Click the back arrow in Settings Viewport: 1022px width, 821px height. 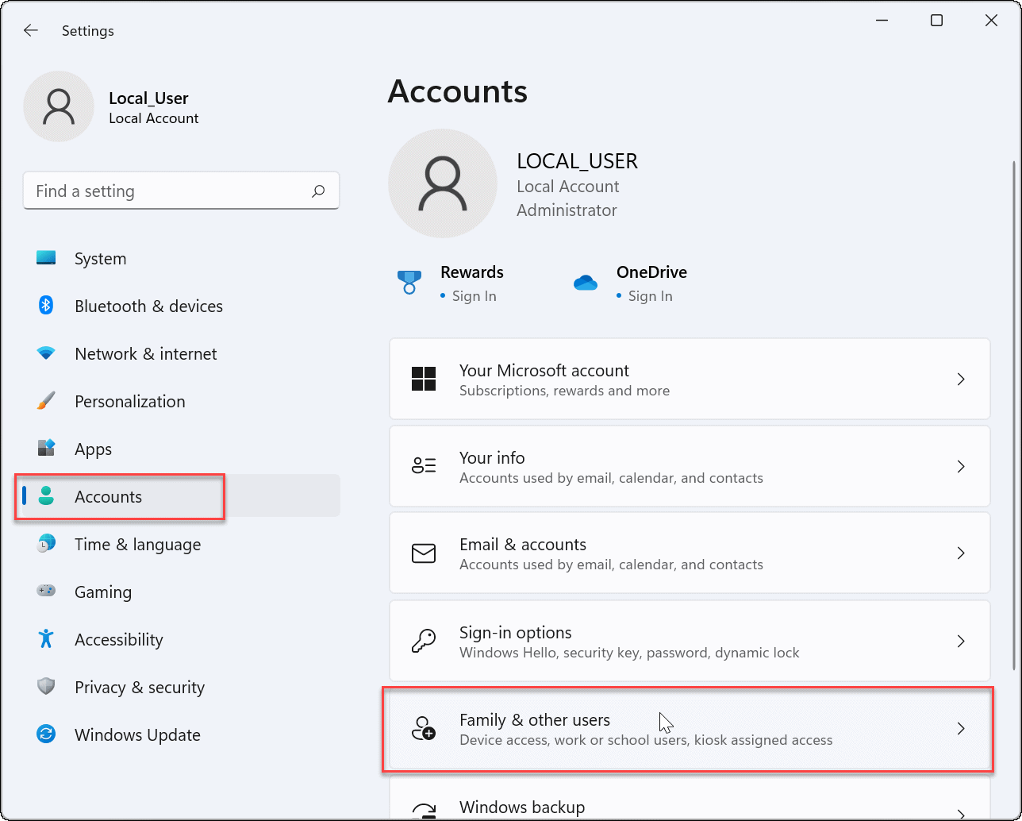[x=30, y=30]
